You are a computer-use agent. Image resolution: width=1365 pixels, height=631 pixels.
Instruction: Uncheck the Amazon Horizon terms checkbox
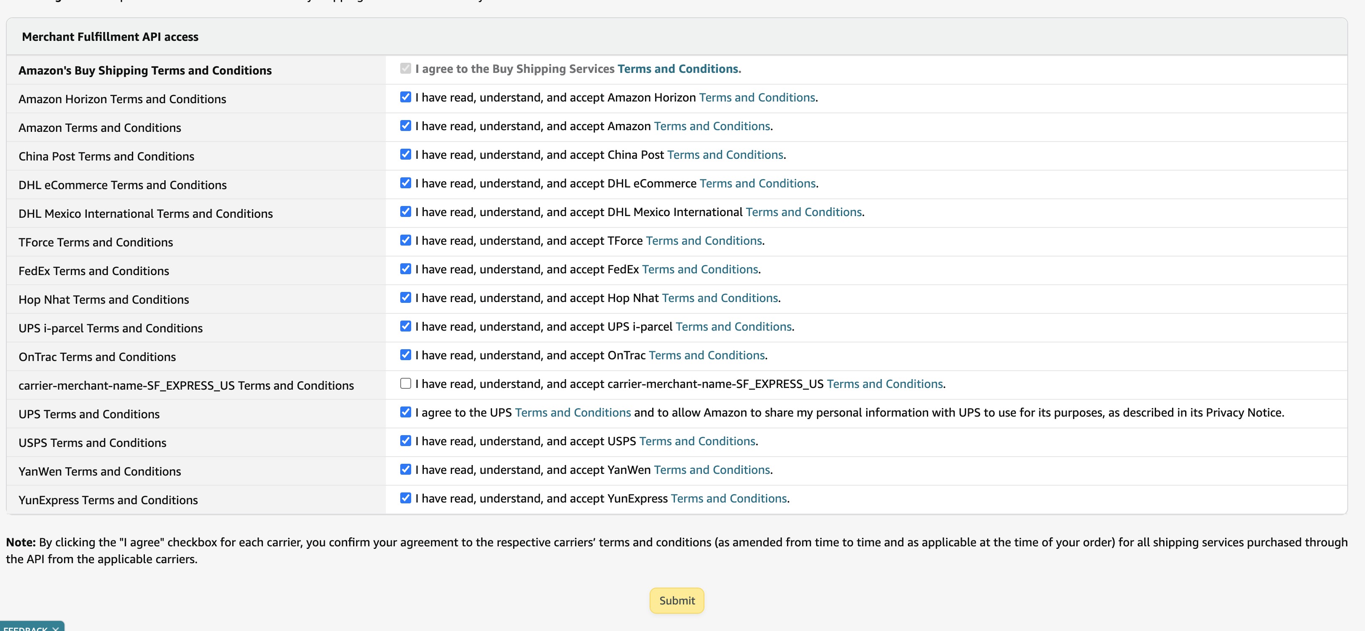pyautogui.click(x=405, y=97)
